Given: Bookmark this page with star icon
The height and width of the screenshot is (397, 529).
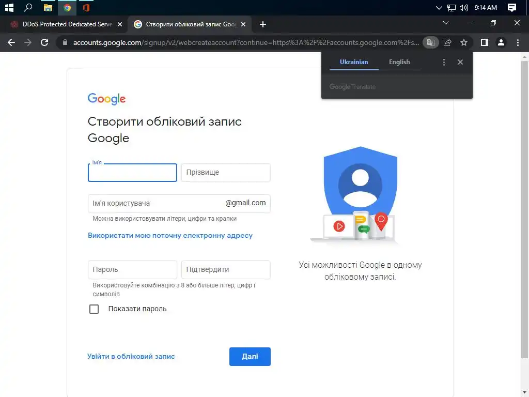Looking at the screenshot, I should tap(464, 42).
